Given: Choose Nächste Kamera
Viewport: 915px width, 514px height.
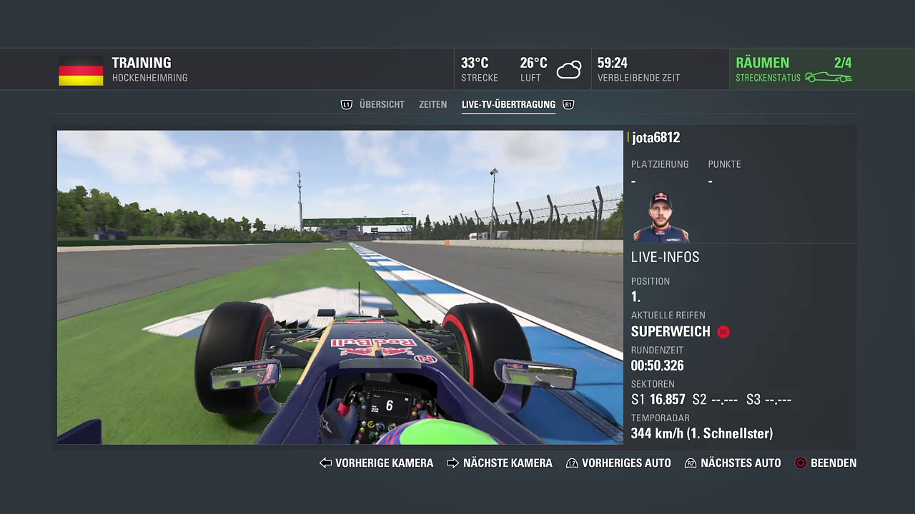Looking at the screenshot, I should tap(508, 463).
